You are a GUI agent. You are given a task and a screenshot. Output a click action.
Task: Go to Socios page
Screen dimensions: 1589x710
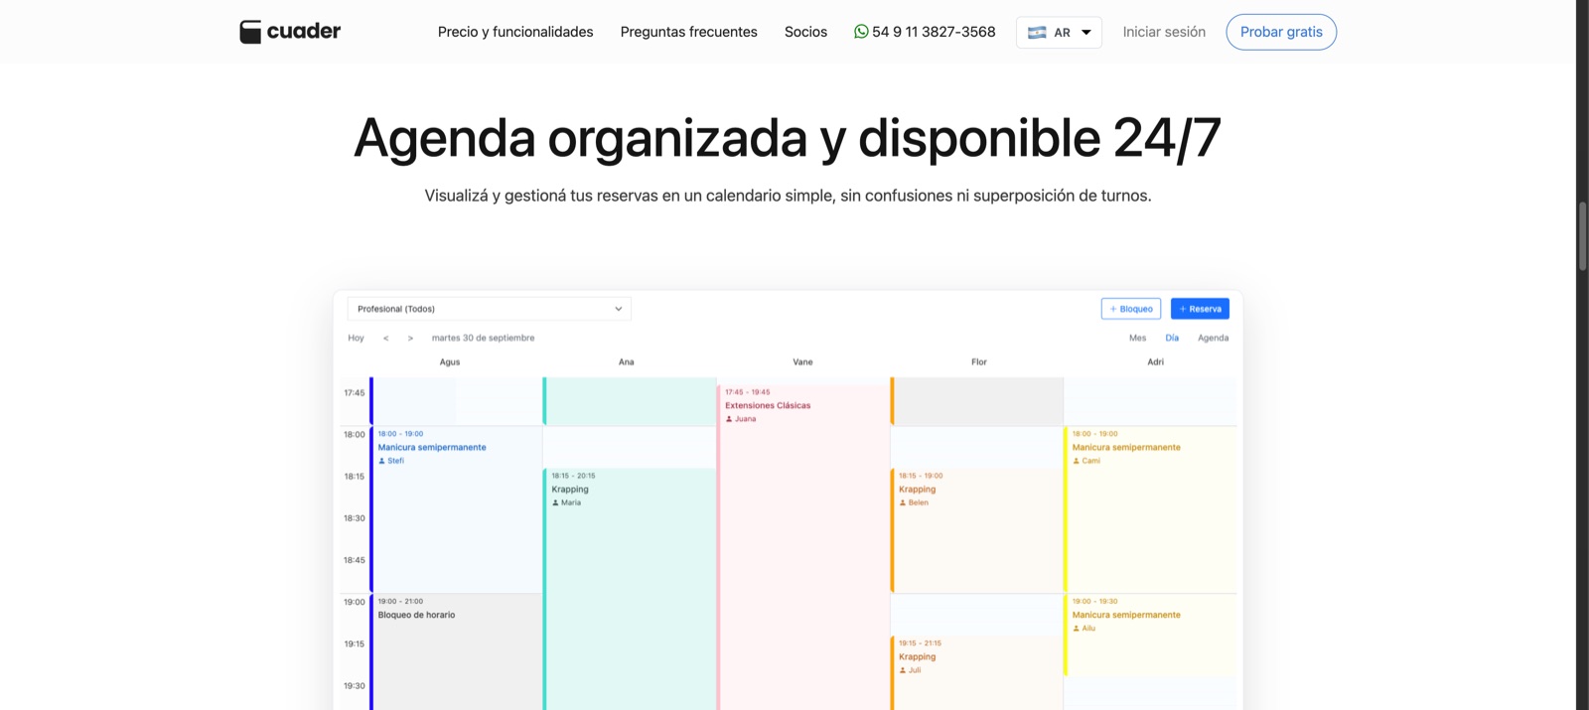pos(805,32)
